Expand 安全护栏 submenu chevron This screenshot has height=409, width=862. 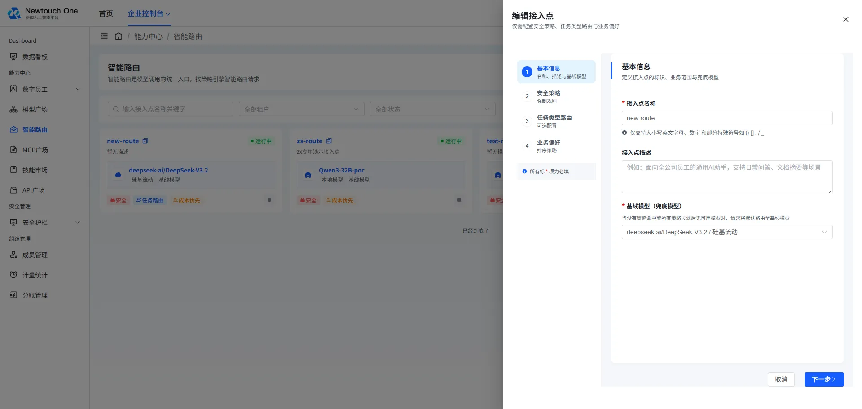pos(78,222)
